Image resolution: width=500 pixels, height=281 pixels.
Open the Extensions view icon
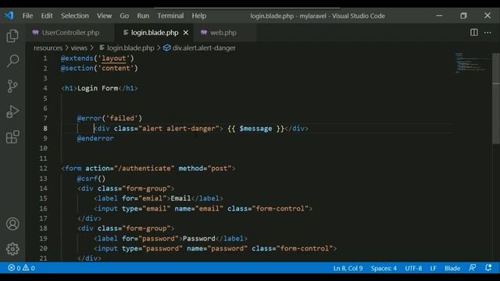click(x=12, y=137)
